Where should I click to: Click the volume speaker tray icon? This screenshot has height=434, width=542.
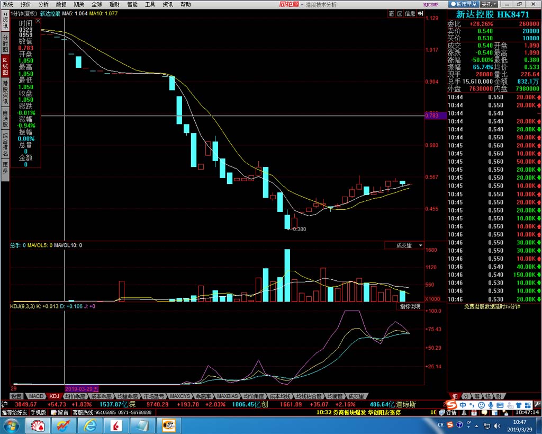point(497,426)
